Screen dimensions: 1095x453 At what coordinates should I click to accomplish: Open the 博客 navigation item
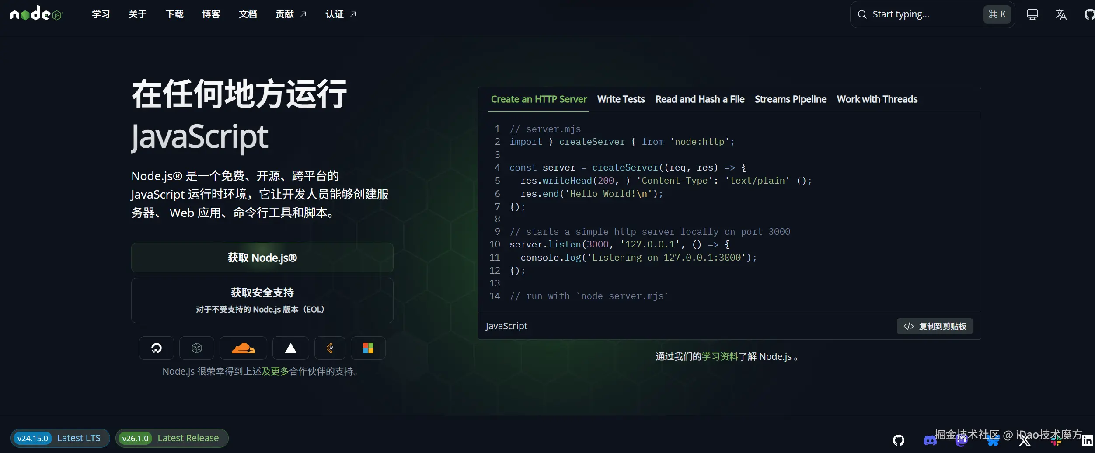(211, 14)
